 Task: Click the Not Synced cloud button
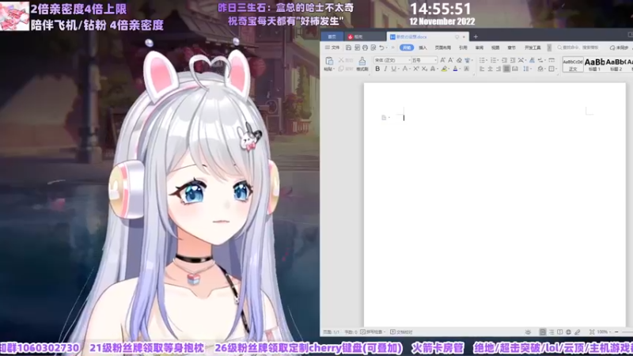(x=619, y=47)
